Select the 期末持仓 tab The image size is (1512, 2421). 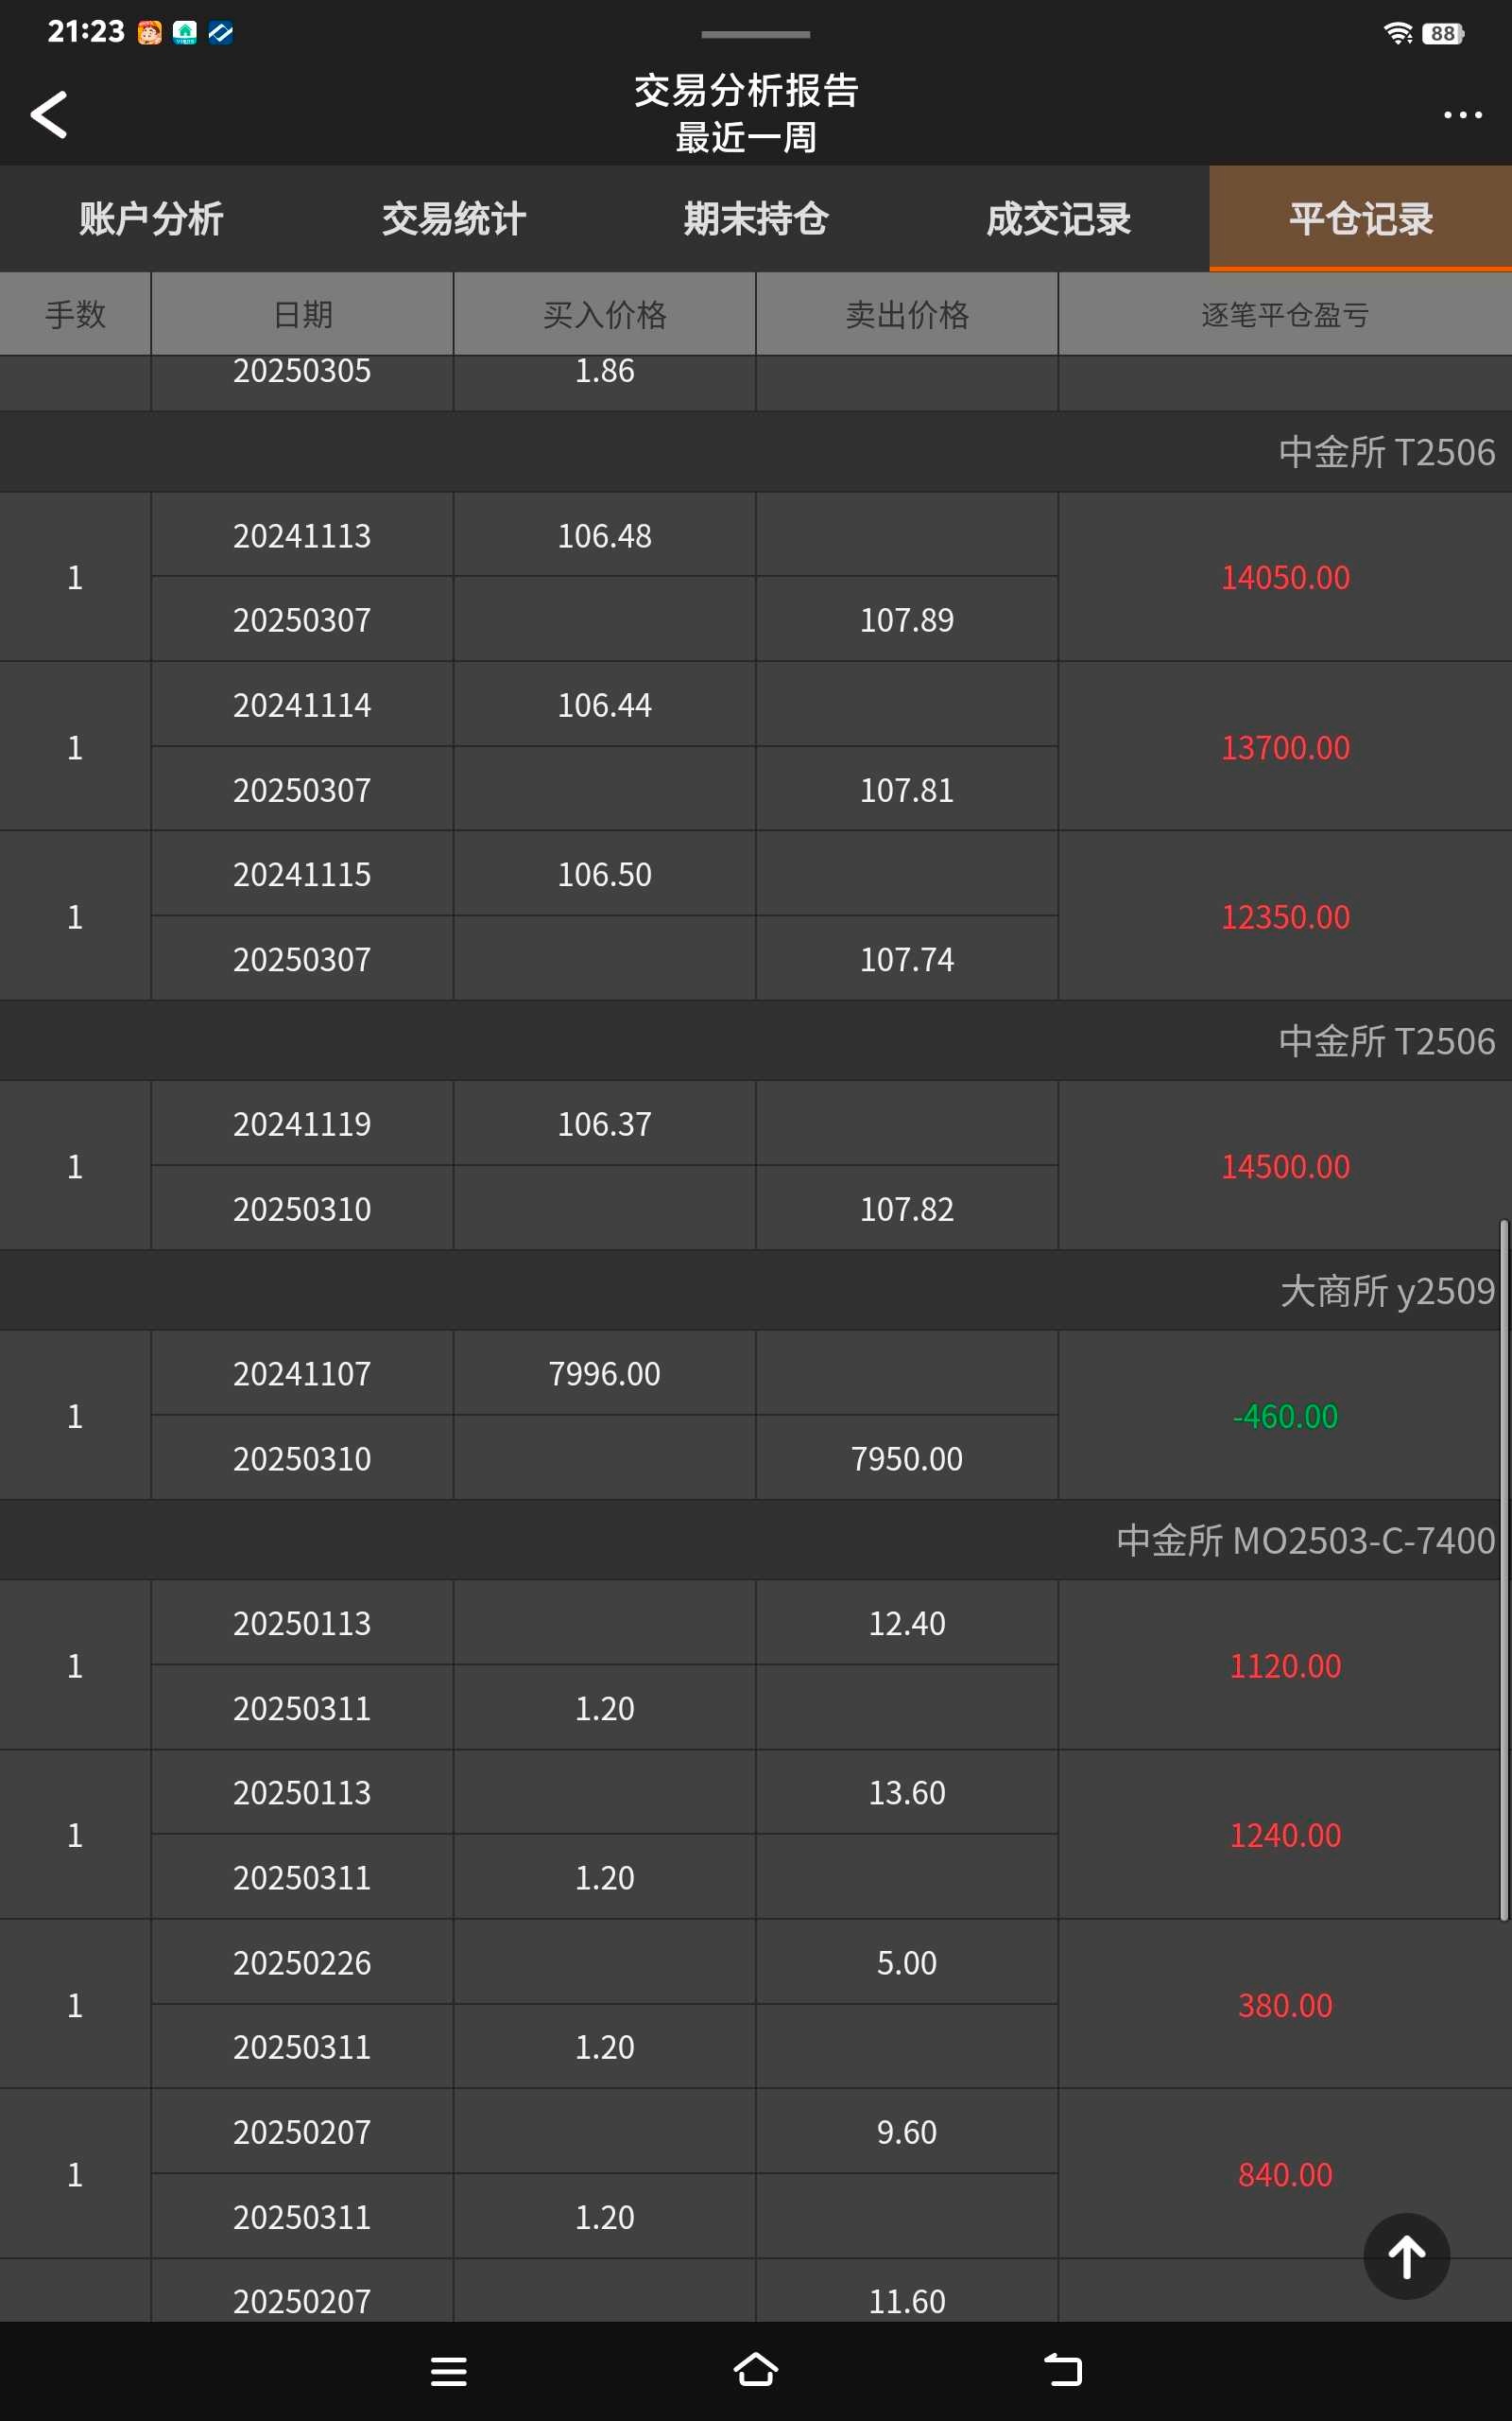(x=756, y=219)
